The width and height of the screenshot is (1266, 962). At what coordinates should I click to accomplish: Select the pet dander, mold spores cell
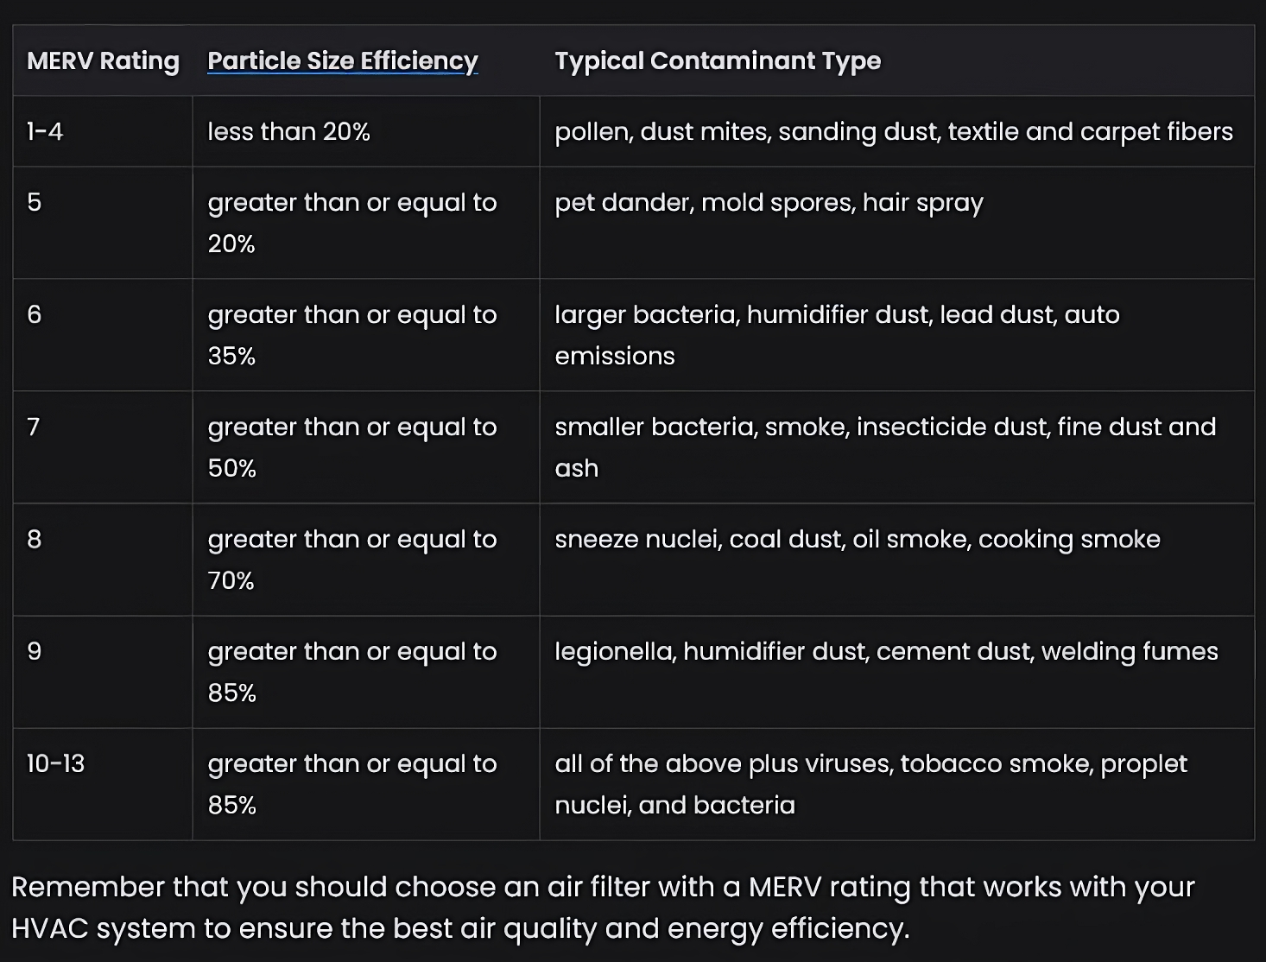pos(769,202)
